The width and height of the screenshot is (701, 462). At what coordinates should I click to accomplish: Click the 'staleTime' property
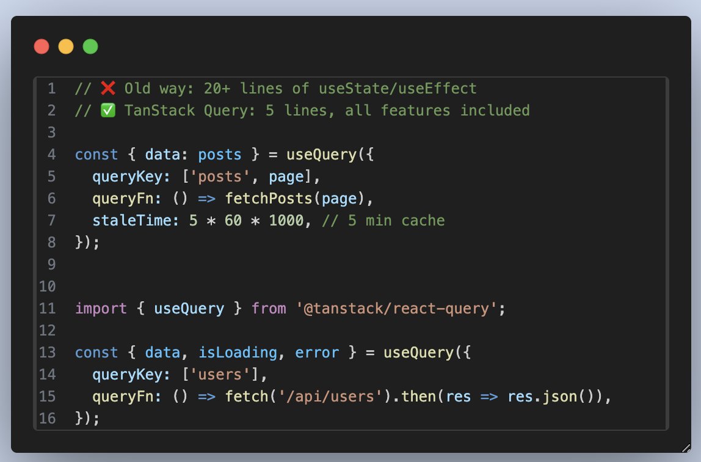pyautogui.click(x=132, y=220)
